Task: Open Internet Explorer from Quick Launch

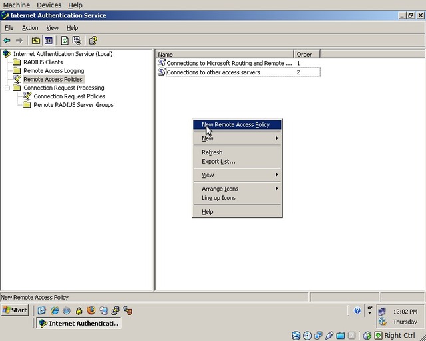Action: (55, 310)
